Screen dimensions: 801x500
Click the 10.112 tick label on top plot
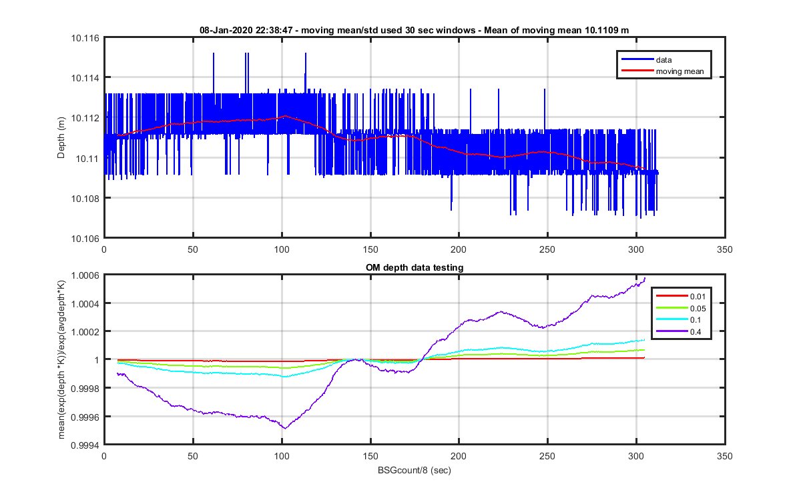point(86,118)
